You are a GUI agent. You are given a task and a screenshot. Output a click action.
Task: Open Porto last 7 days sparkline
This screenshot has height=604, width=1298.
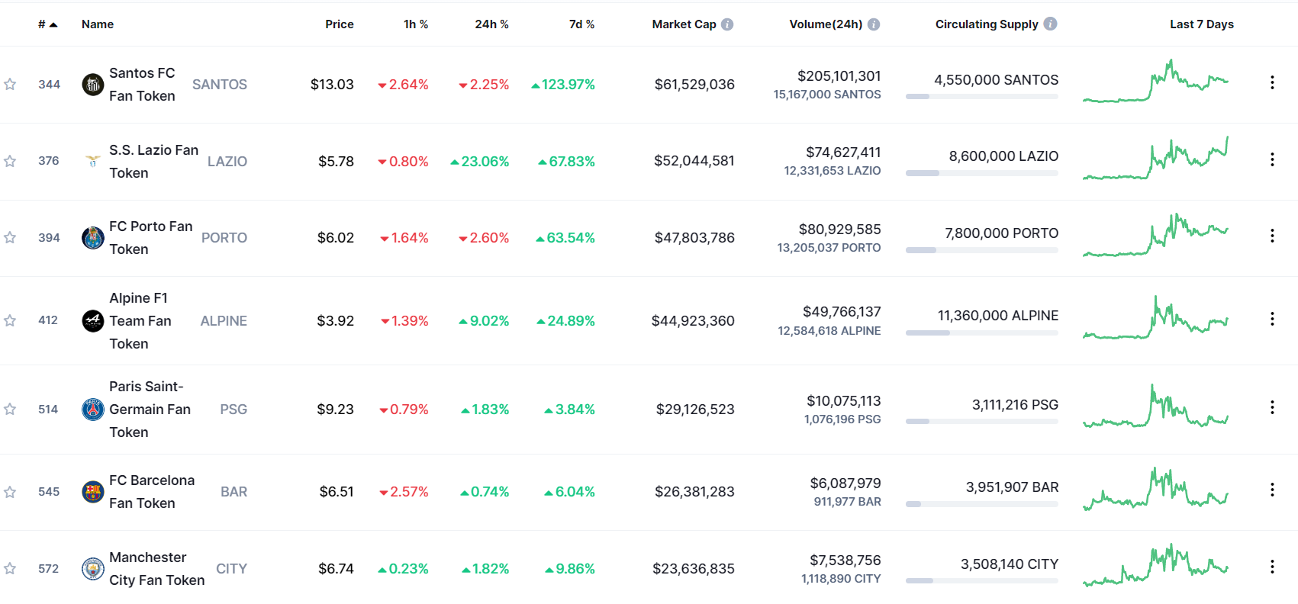[x=1155, y=235]
